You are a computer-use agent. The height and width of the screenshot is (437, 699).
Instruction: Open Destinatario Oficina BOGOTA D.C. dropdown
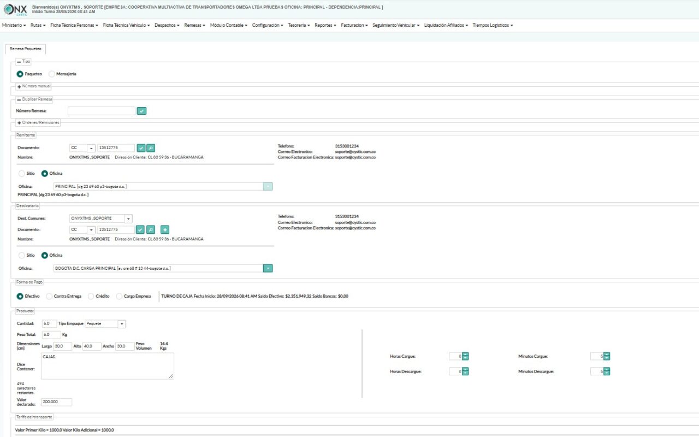point(268,268)
